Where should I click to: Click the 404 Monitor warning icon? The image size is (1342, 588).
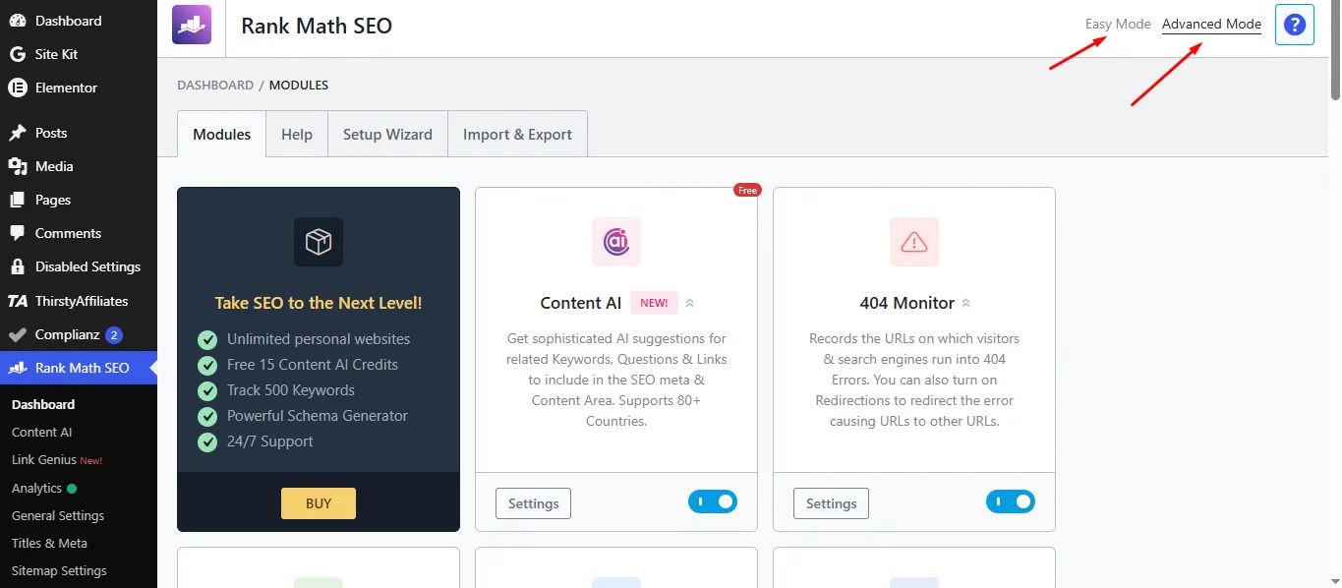(914, 242)
